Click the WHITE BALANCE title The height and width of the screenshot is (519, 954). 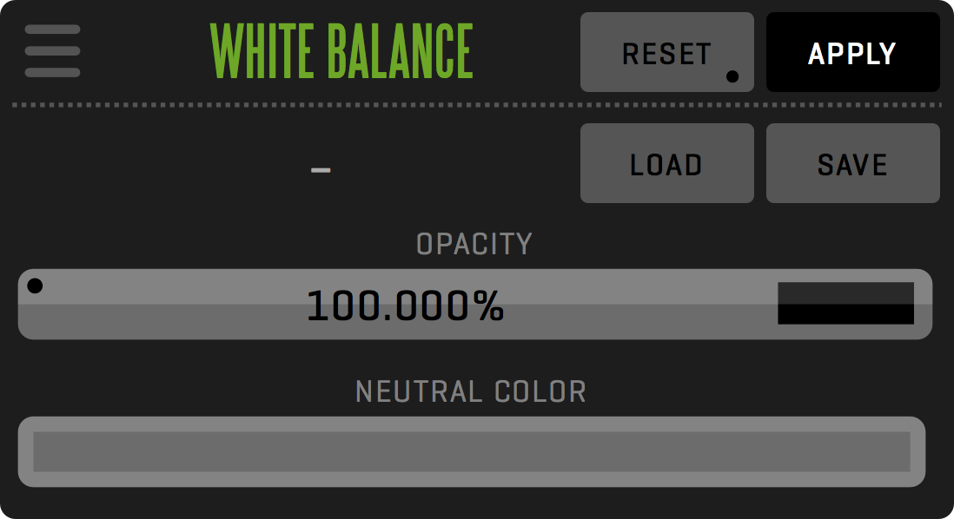(x=341, y=52)
